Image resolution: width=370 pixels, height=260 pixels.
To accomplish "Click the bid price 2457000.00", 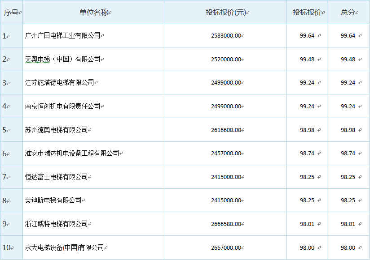I will coord(226,153).
